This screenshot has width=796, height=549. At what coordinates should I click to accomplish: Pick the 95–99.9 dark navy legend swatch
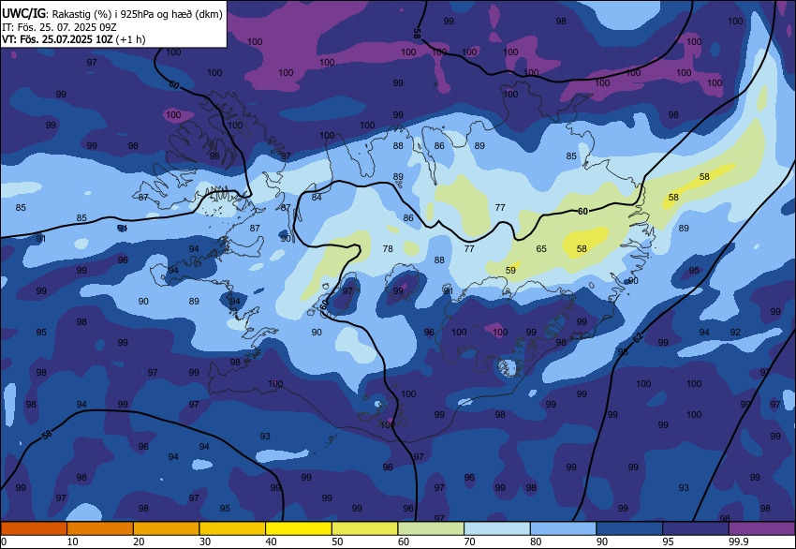coord(696,528)
